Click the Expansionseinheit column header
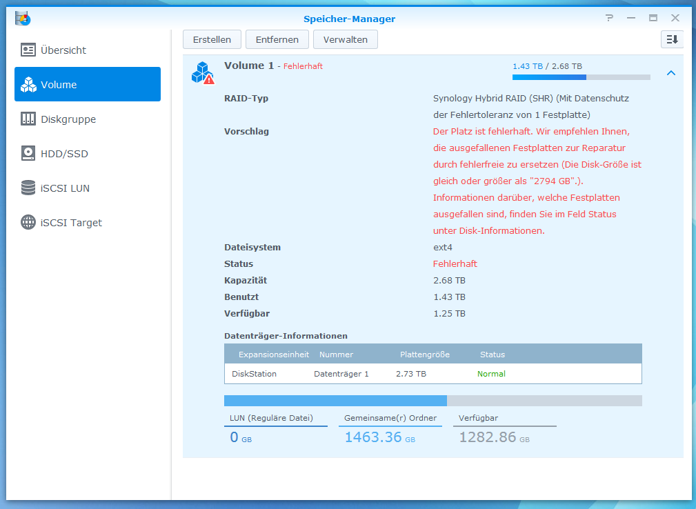 [273, 355]
